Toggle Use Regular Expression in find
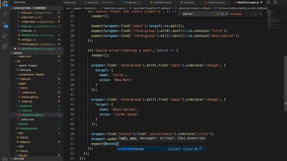 [226, 14]
